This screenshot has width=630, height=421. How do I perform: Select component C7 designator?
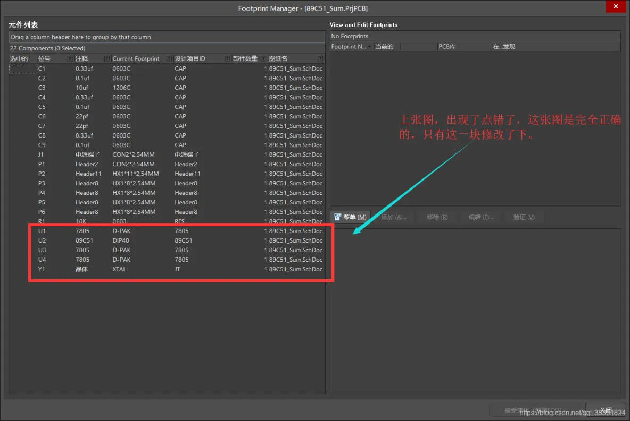(42, 126)
